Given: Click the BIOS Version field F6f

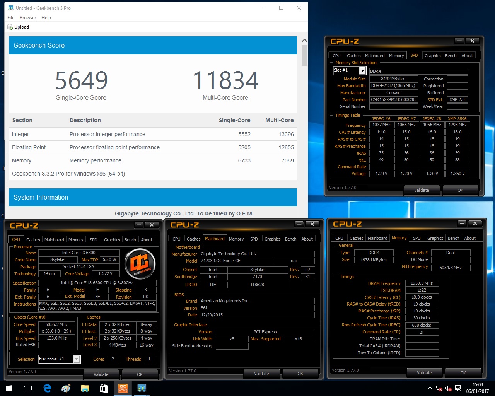Looking at the screenshot, I should pos(257,308).
